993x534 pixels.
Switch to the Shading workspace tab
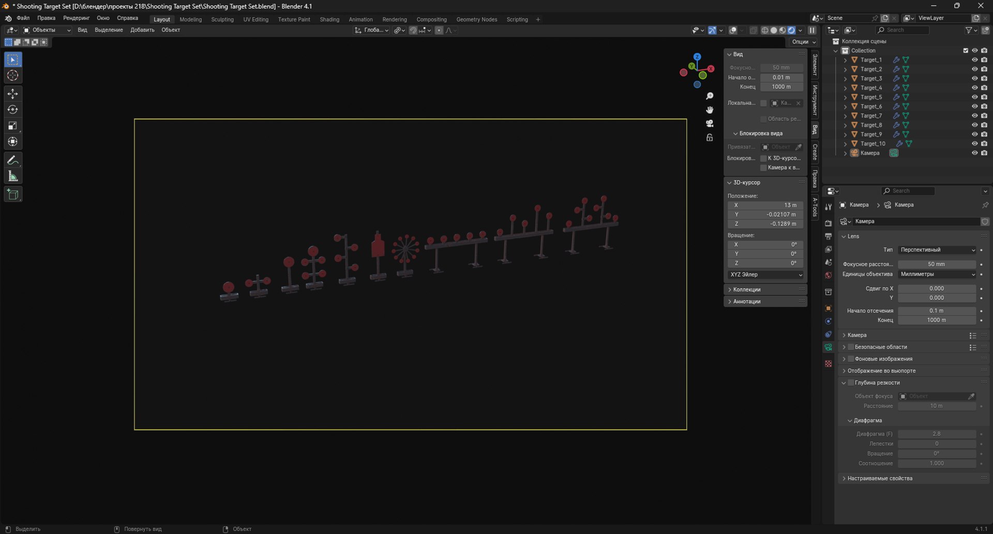click(x=329, y=20)
